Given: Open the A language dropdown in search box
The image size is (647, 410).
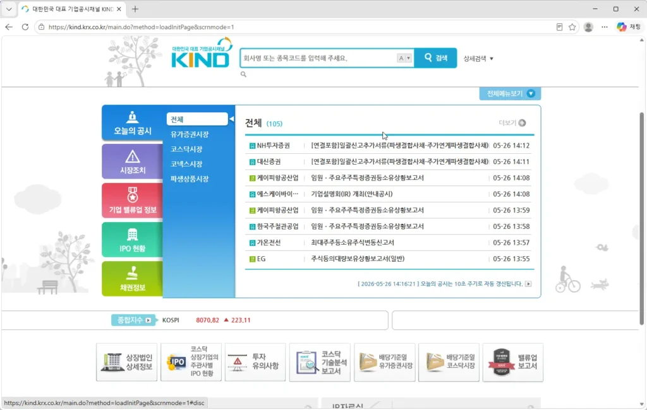Looking at the screenshot, I should click(x=404, y=58).
